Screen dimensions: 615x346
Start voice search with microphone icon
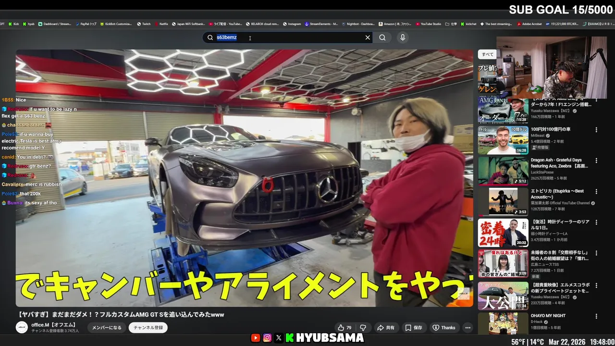(403, 37)
